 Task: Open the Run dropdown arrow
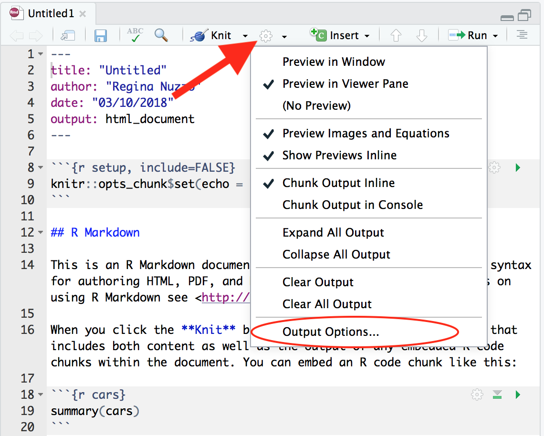coord(495,36)
